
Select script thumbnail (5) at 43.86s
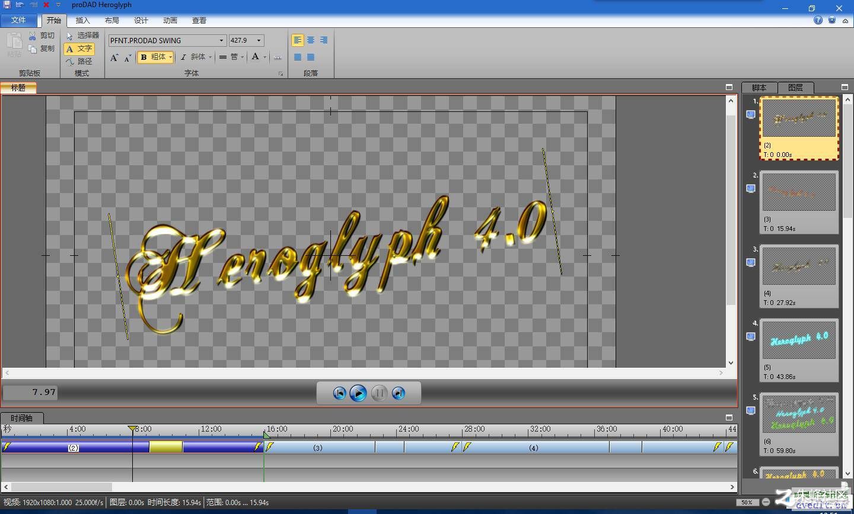799,351
